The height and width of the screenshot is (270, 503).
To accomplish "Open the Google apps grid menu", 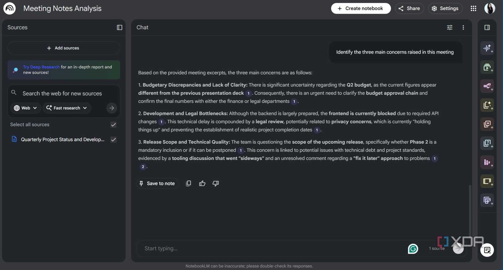I will click(473, 8).
